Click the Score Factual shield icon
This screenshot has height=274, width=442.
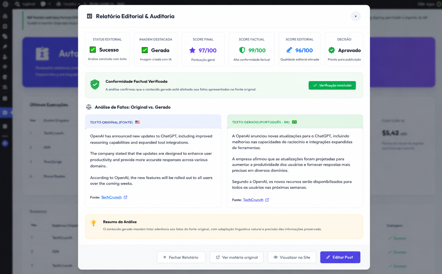click(242, 50)
